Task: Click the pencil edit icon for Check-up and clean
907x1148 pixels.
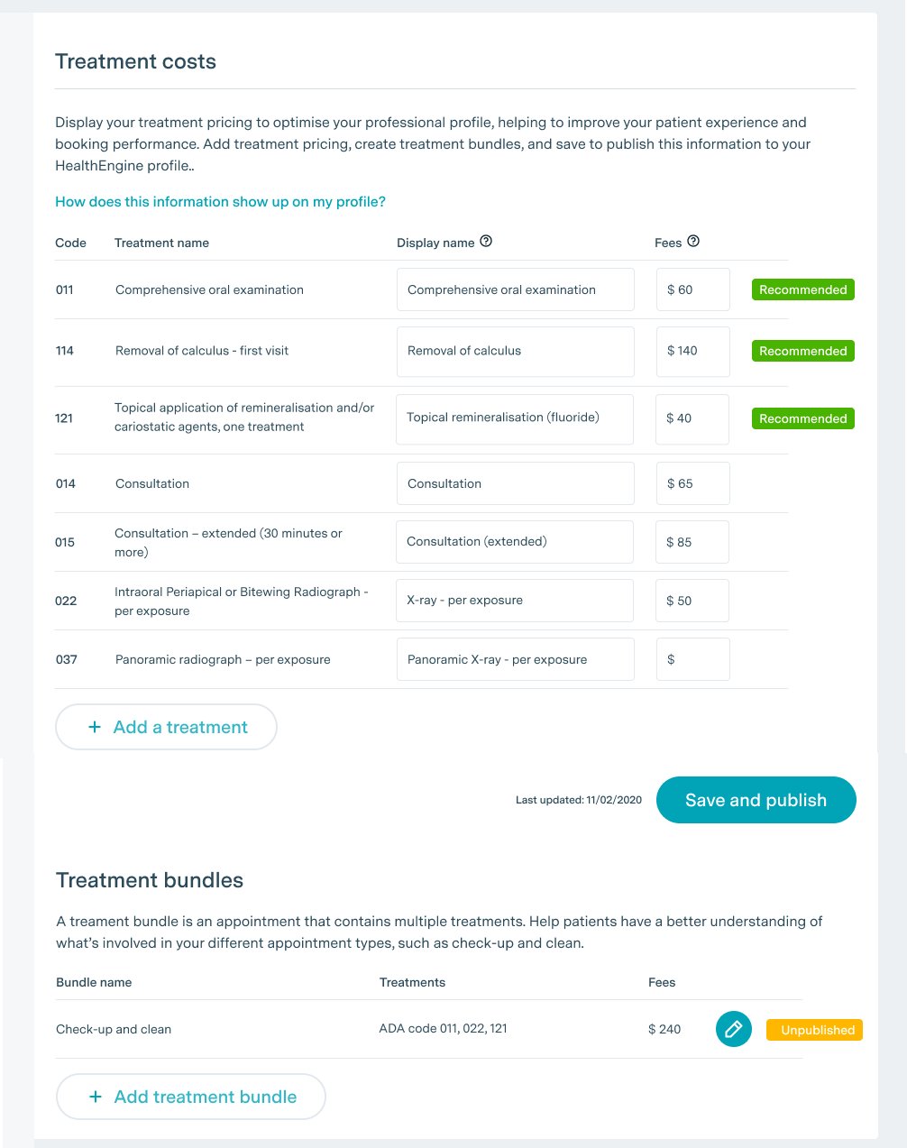Action: [734, 1029]
